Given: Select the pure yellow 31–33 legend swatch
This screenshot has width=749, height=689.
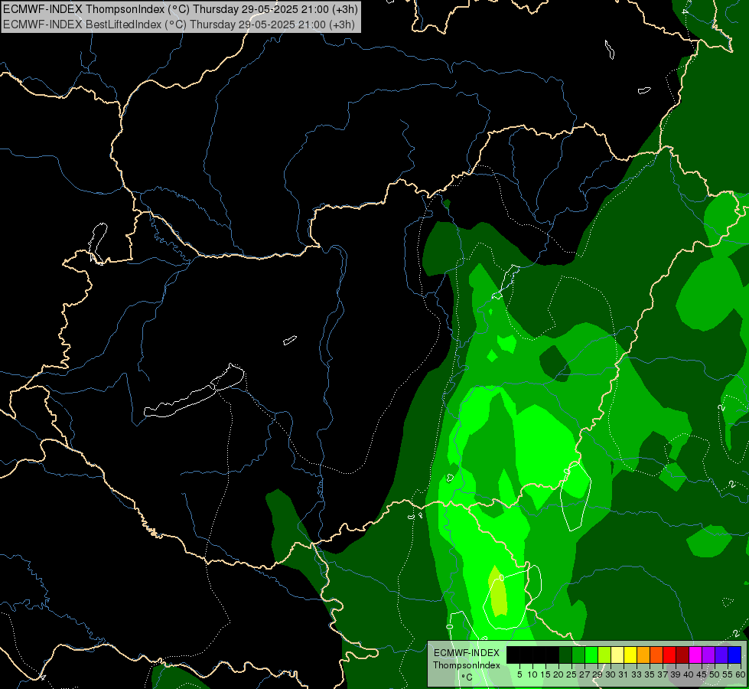Looking at the screenshot, I should click(630, 655).
